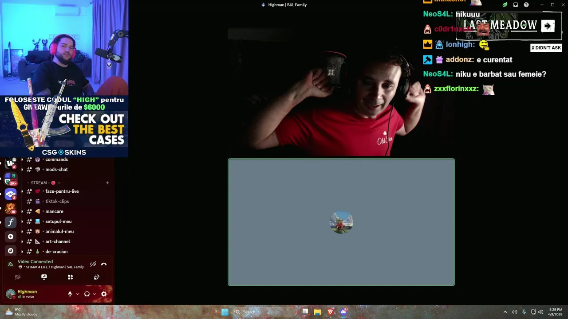Click lonhigh username in chat overlay
The width and height of the screenshot is (568, 319).
click(460, 45)
